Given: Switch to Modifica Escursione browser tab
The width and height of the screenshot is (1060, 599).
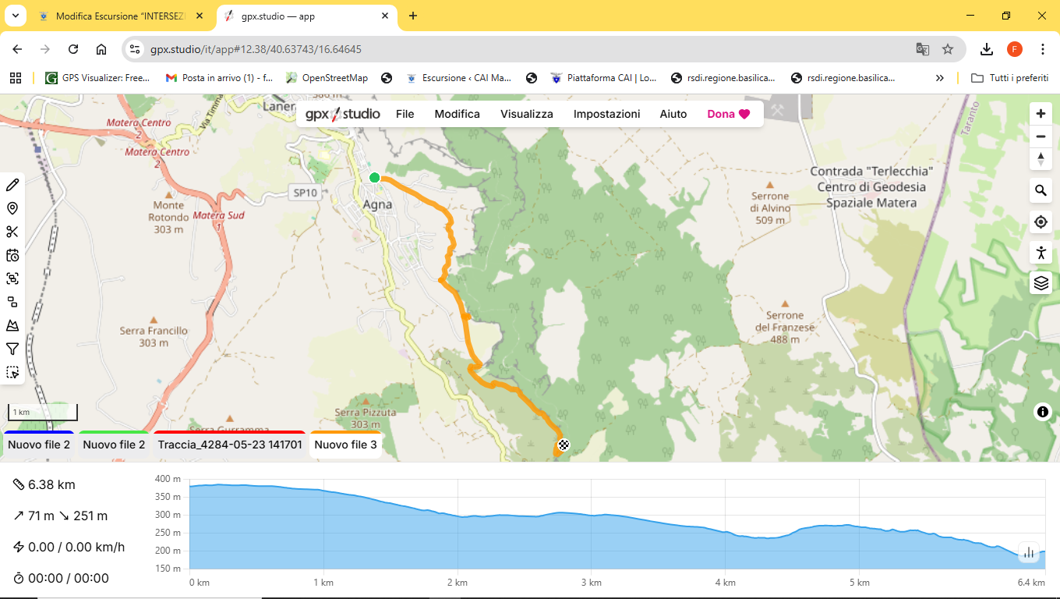Looking at the screenshot, I should coord(121,16).
